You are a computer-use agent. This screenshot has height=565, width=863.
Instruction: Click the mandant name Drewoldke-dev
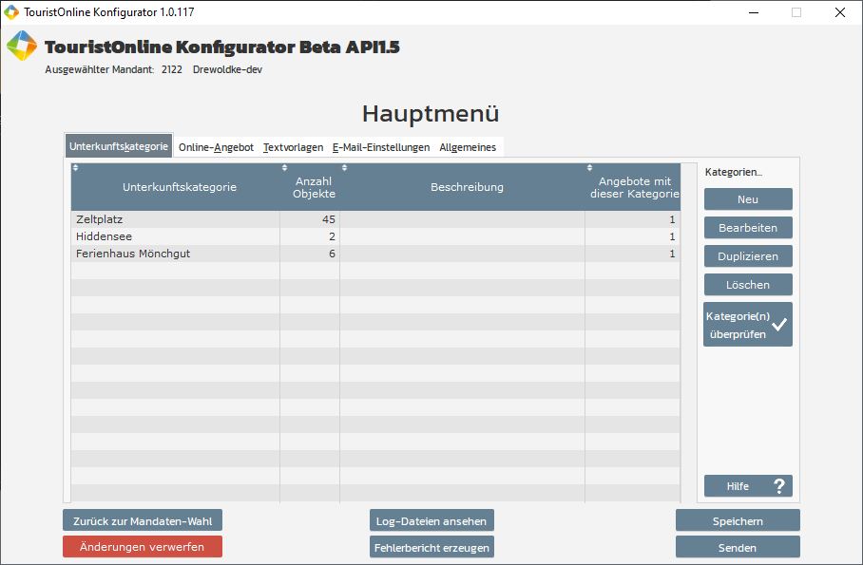click(x=227, y=69)
